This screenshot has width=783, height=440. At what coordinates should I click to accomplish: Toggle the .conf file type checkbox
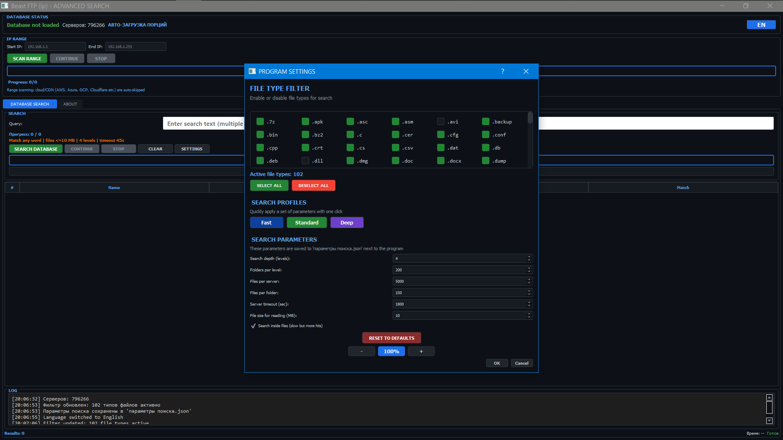[x=486, y=135]
